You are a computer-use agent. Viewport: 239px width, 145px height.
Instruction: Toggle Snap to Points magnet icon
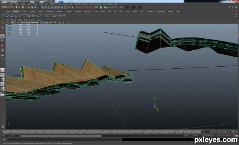tap(83, 7)
